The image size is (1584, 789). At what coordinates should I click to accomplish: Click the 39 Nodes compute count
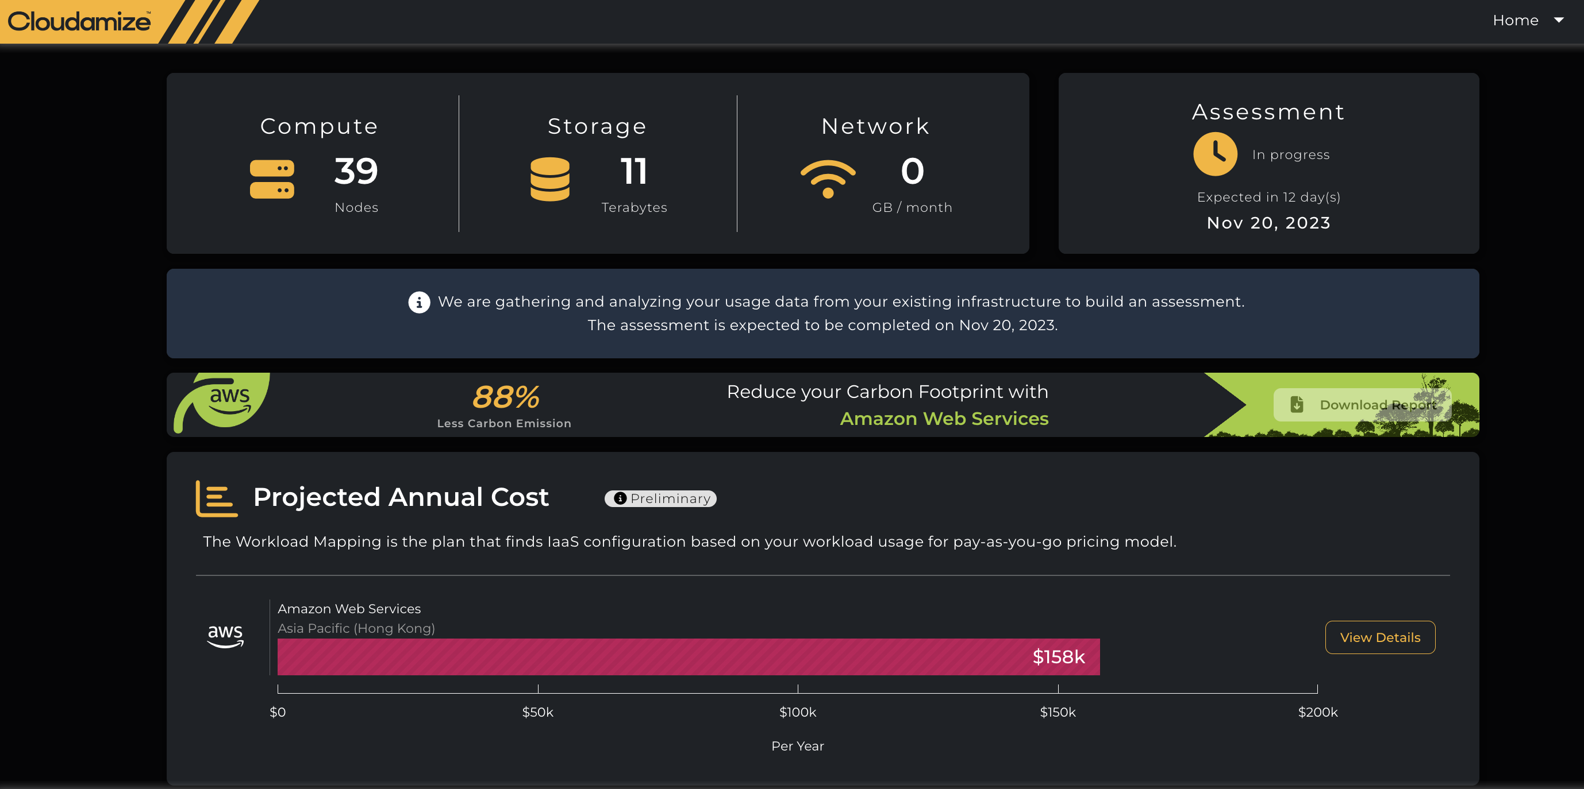356,172
